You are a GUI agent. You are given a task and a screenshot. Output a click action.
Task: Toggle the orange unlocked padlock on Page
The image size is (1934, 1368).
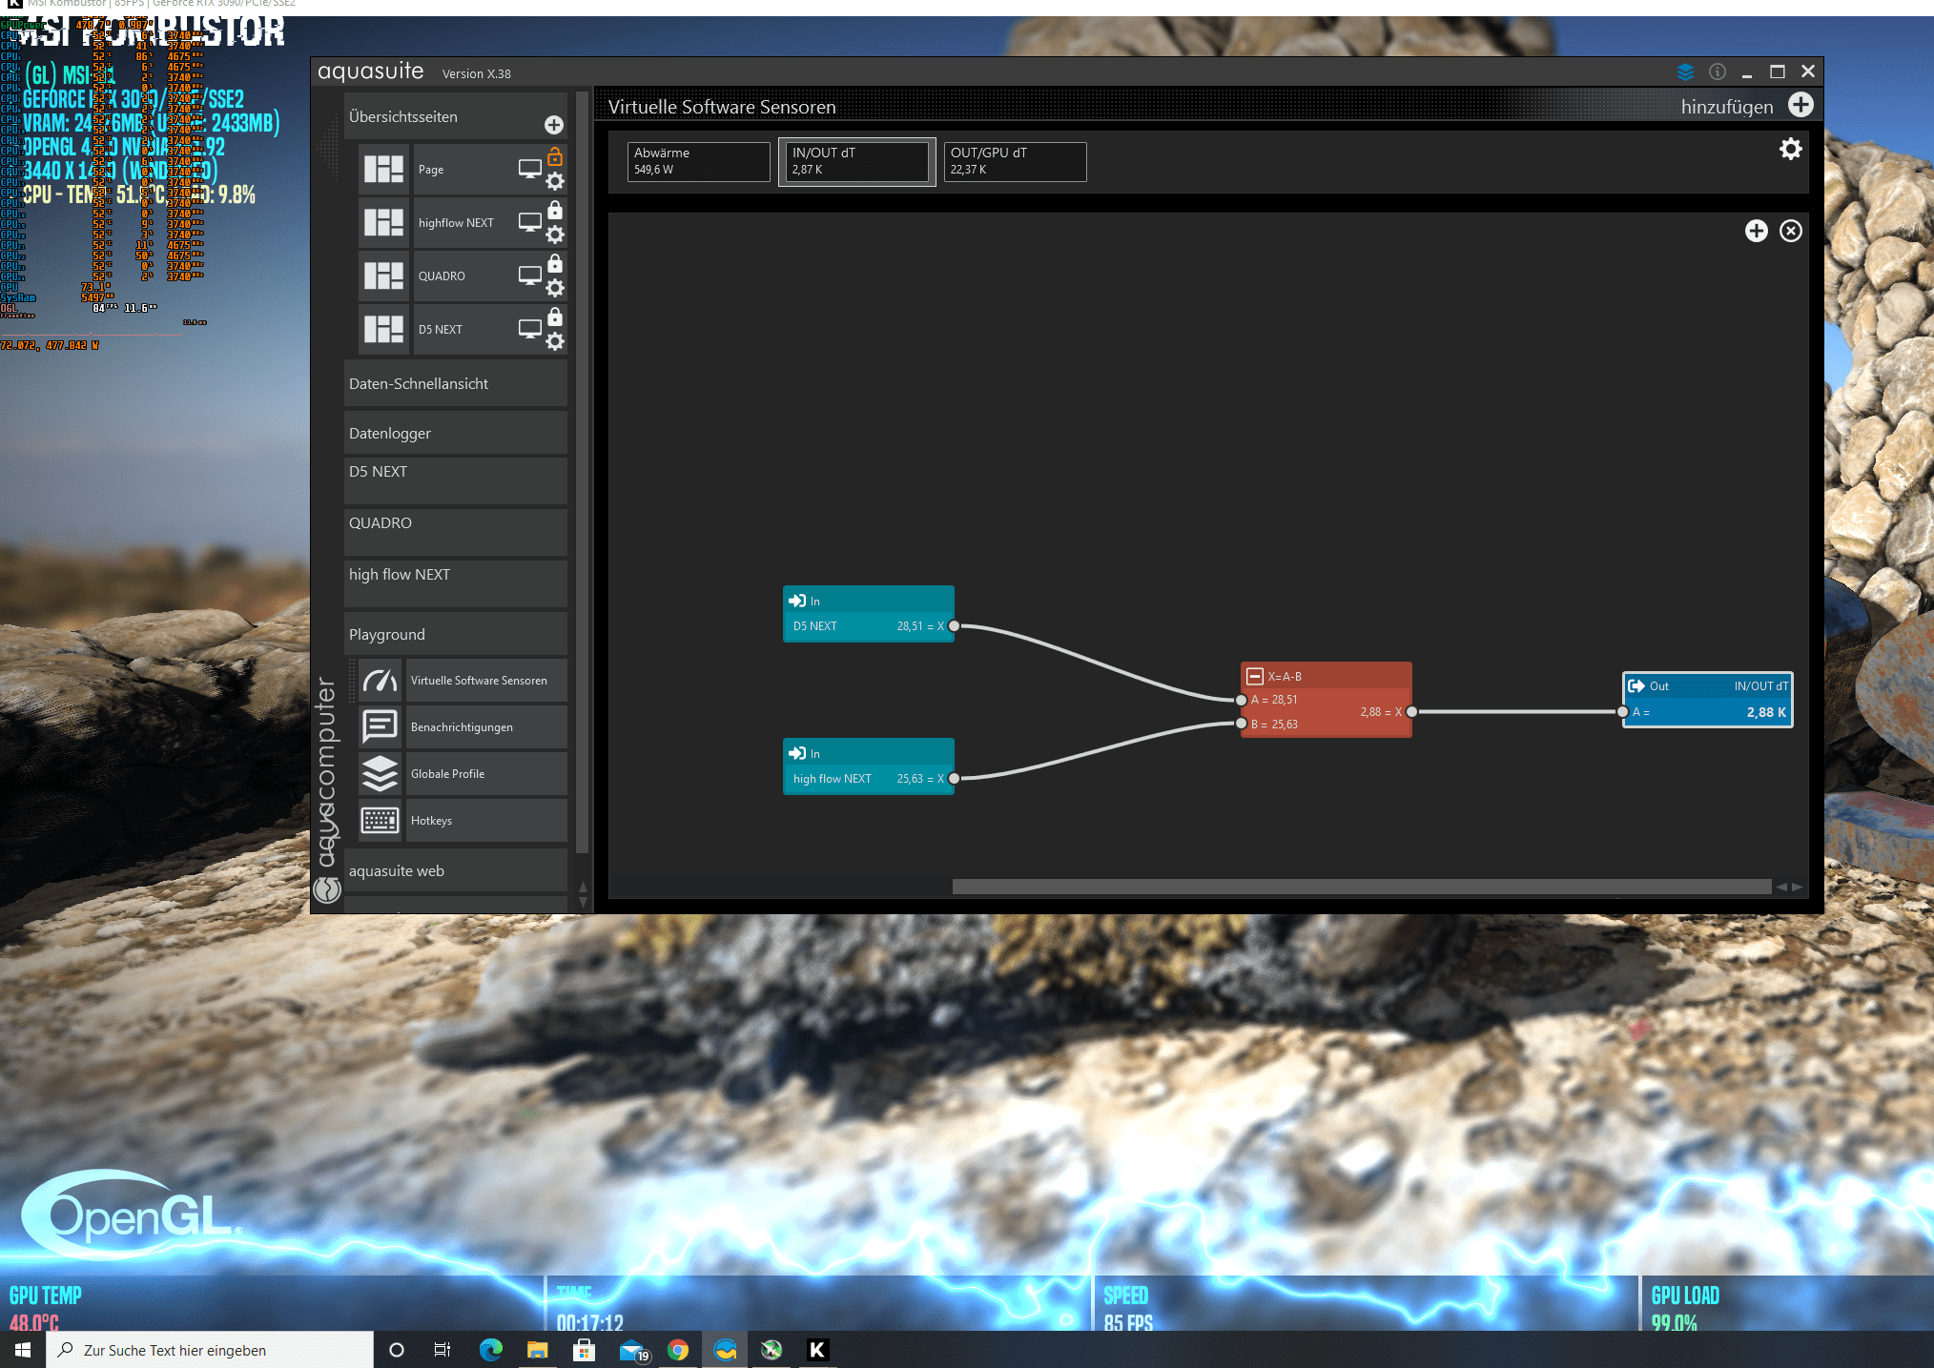(555, 157)
